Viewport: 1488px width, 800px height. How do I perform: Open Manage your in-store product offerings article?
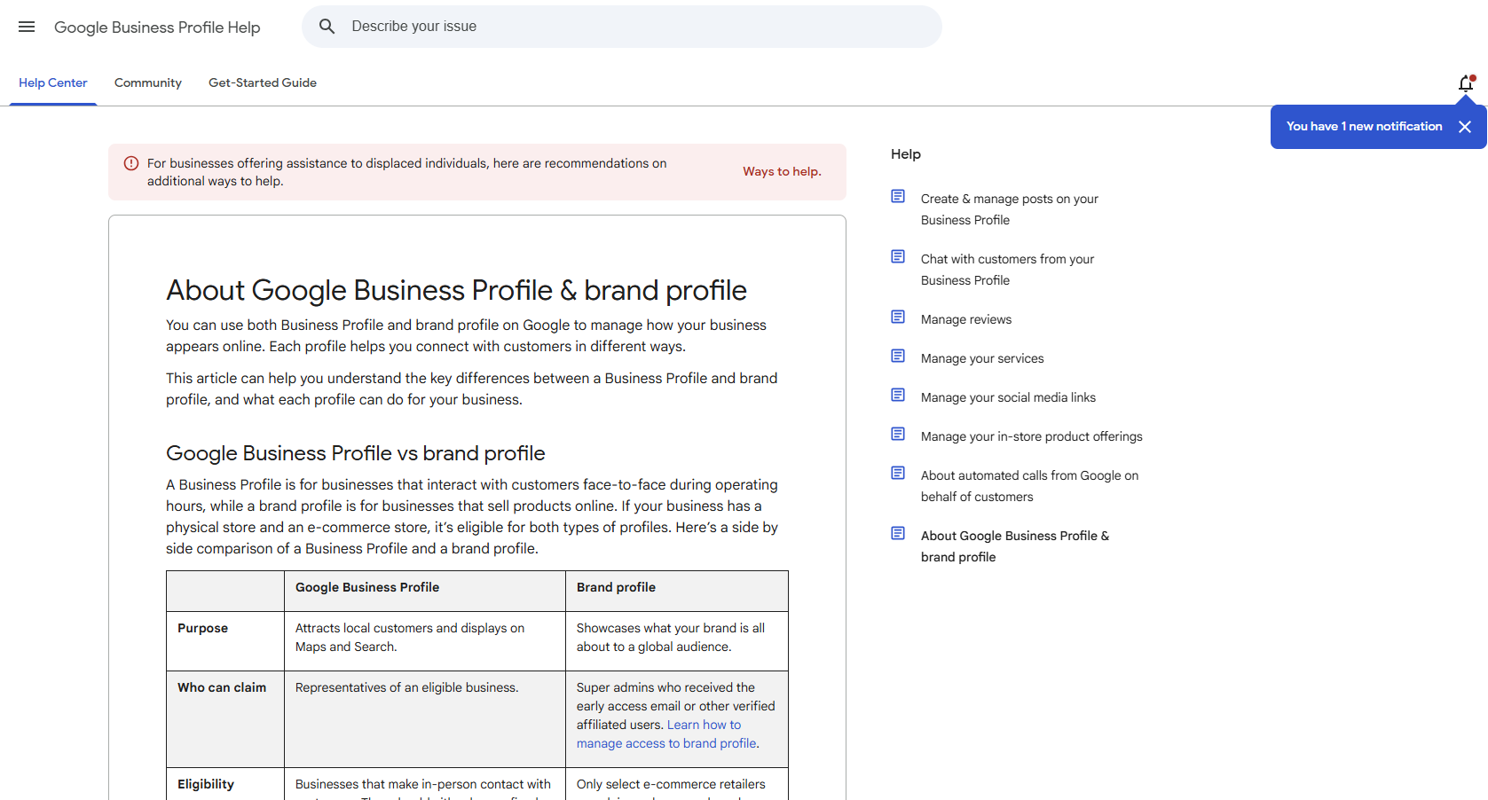tap(1032, 436)
